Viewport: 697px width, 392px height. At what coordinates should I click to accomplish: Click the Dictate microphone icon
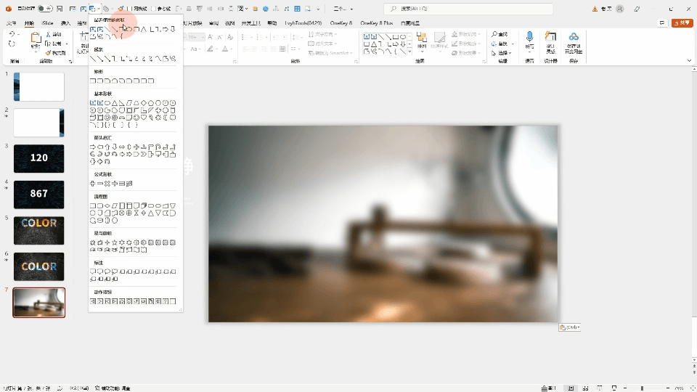(529, 38)
